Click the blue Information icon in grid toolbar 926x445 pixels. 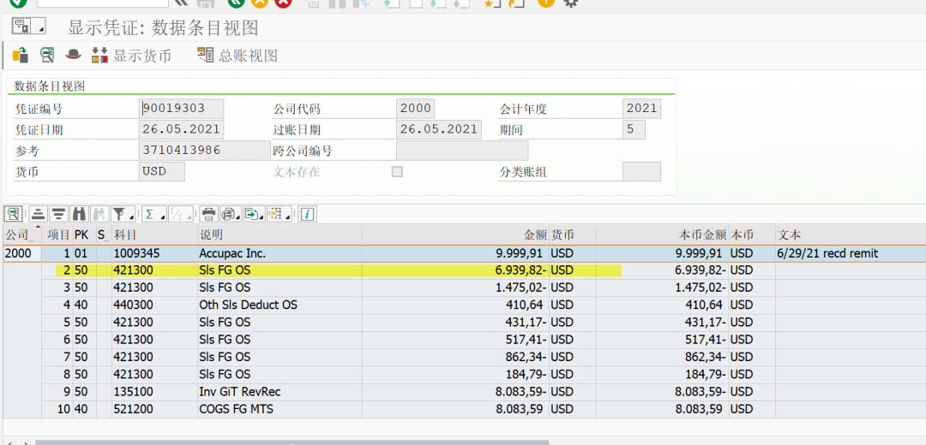pyautogui.click(x=307, y=213)
